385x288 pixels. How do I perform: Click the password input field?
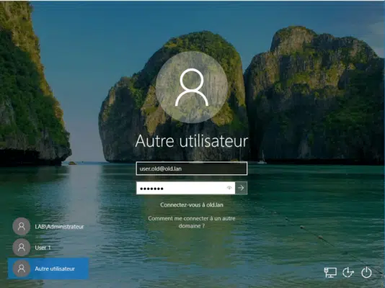tap(185, 188)
